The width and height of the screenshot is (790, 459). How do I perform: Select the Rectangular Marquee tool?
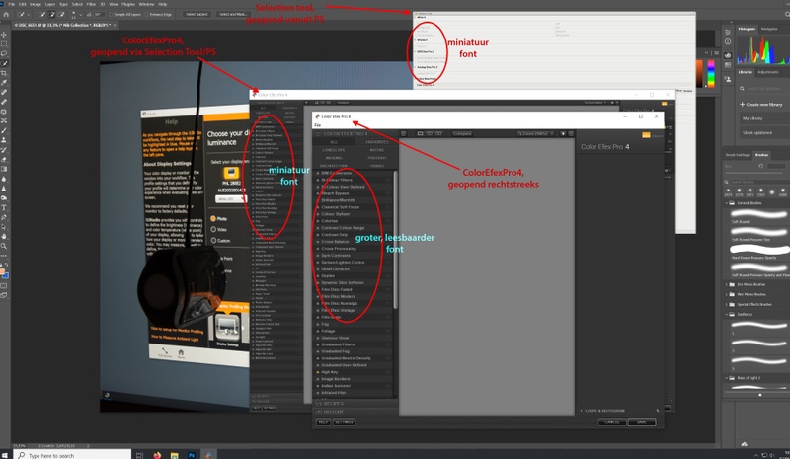click(4, 43)
